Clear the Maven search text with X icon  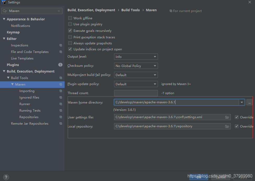pos(59,11)
